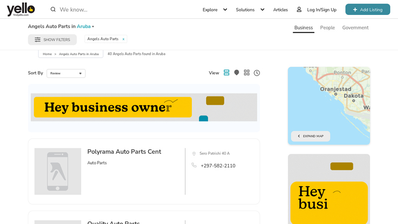
Task: Remove the Angels Auto Parts filter tag
Action: pyautogui.click(x=123, y=39)
